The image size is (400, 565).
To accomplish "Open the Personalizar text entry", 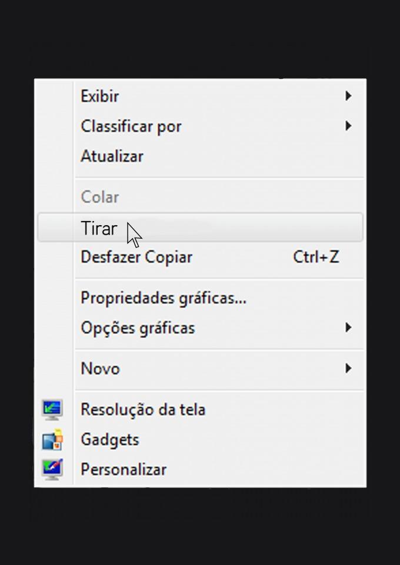I will point(124,470).
